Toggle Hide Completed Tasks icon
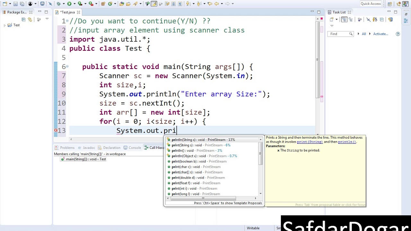 (368, 20)
